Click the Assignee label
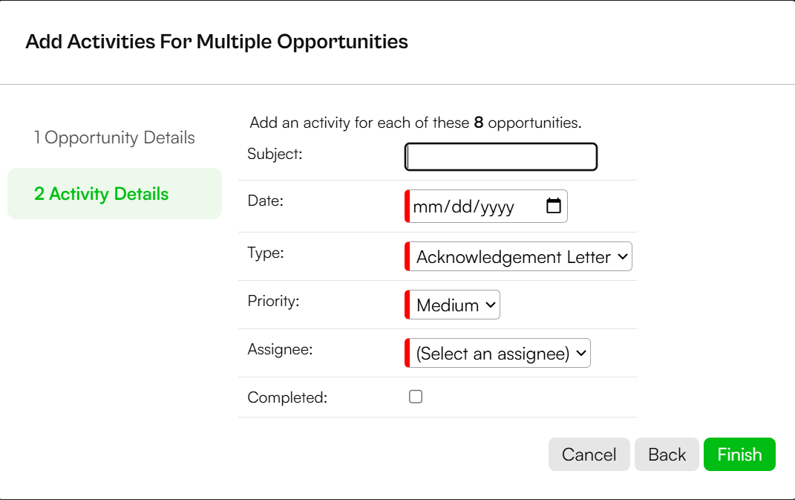This screenshot has width=795, height=500. pos(280,350)
